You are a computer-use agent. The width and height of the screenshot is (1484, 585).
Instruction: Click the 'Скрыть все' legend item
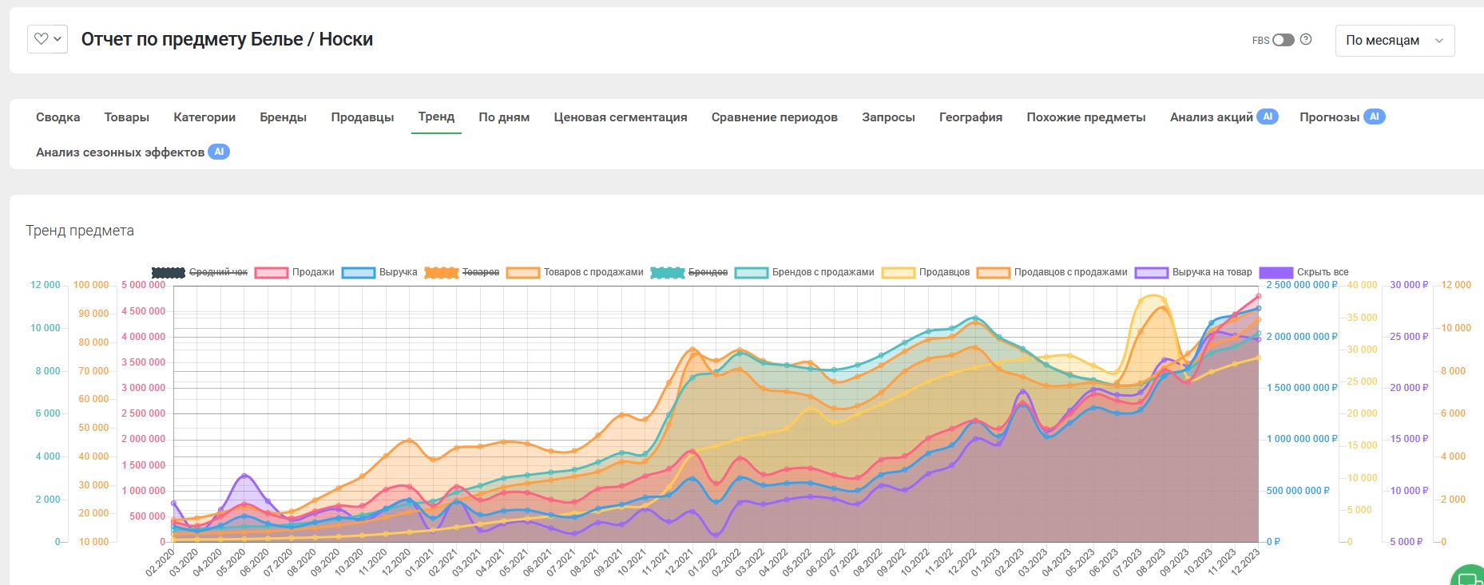1304,272
